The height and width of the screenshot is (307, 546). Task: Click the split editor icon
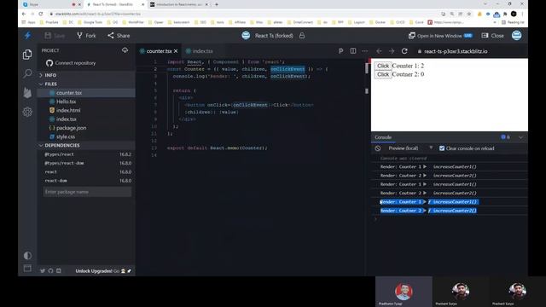pyautogui.click(x=353, y=51)
